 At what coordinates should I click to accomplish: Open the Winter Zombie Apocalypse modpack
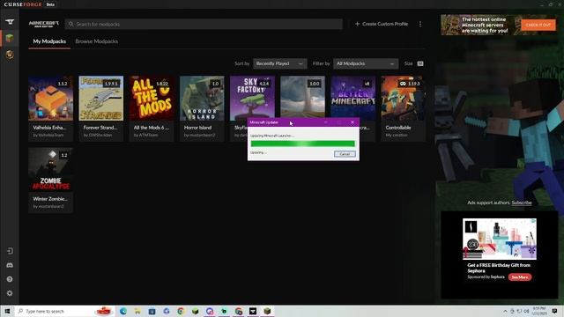[51, 180]
